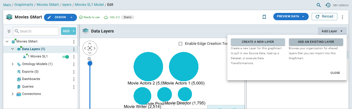352x109 pixels.
Task: Open the options menu for Data Layers (1)
Action: [x=74, y=49]
